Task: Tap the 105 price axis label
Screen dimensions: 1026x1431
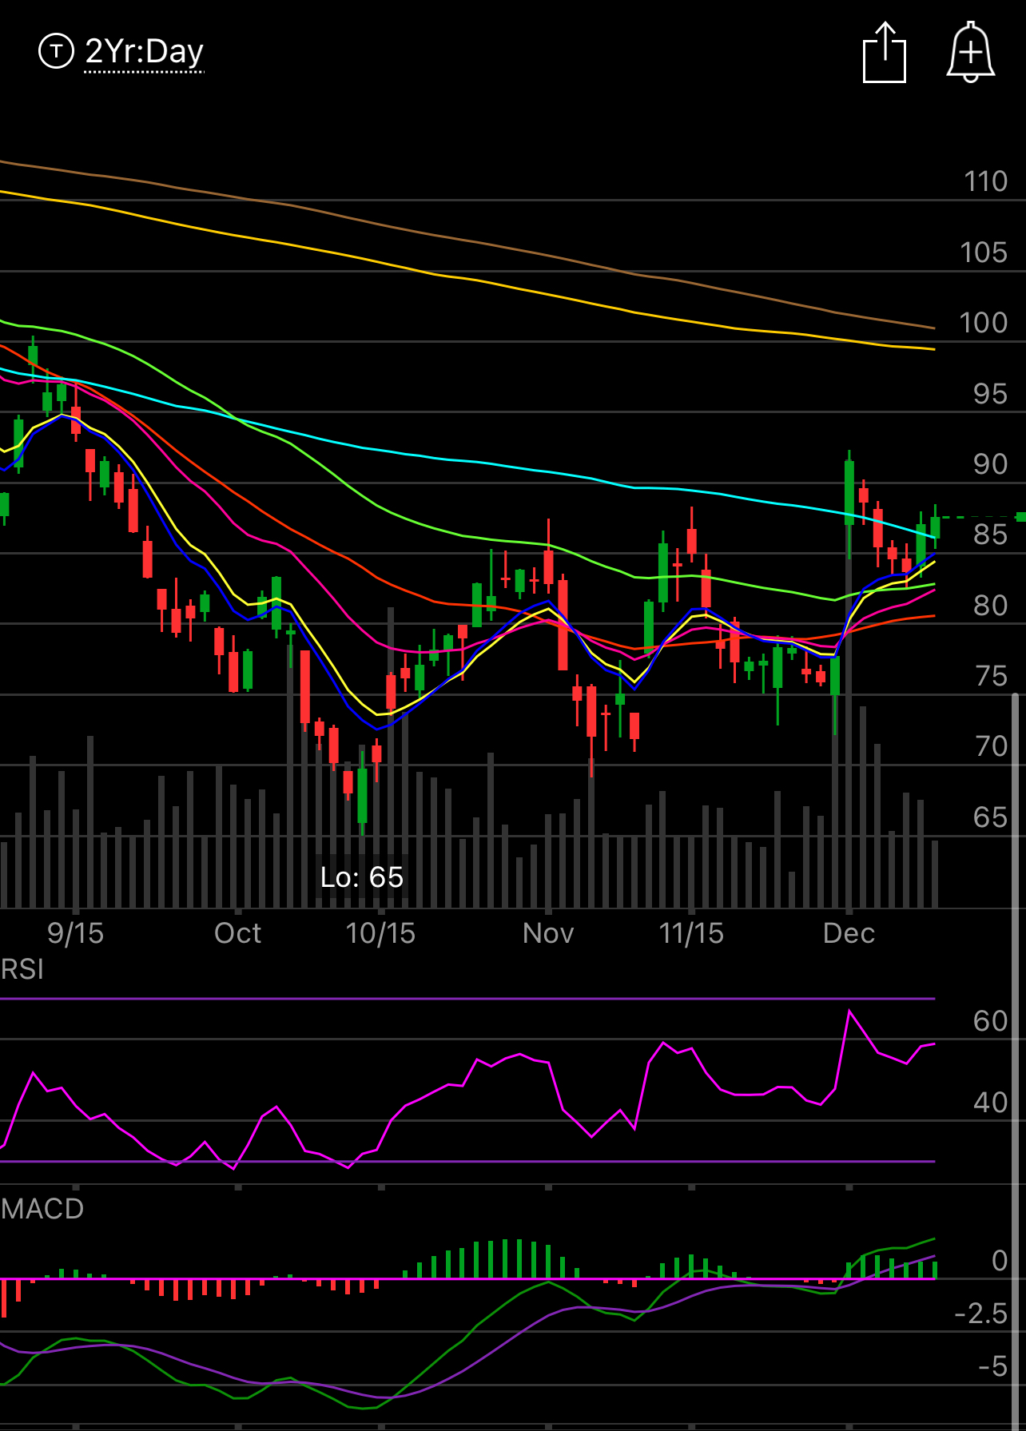Action: 984,252
